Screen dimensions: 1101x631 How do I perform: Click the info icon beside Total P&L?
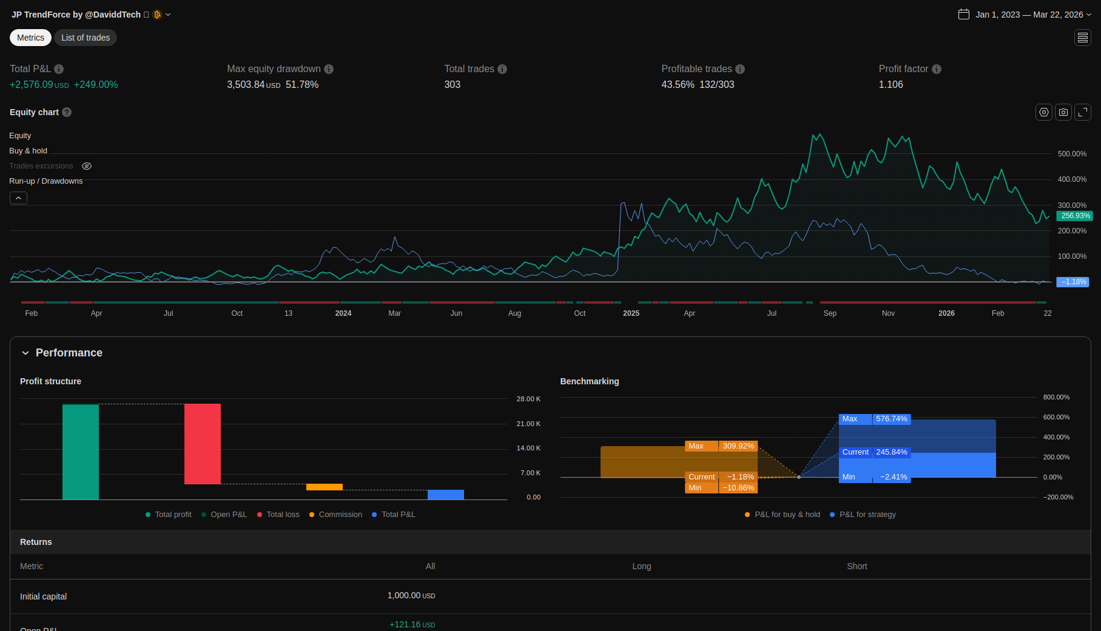coord(59,69)
